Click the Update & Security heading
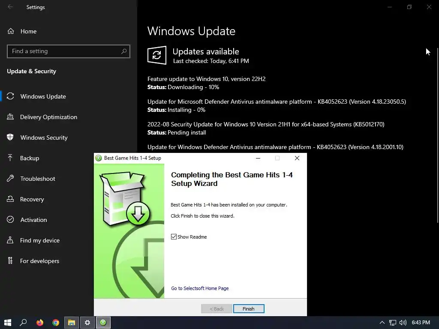The height and width of the screenshot is (329, 439). [x=31, y=71]
